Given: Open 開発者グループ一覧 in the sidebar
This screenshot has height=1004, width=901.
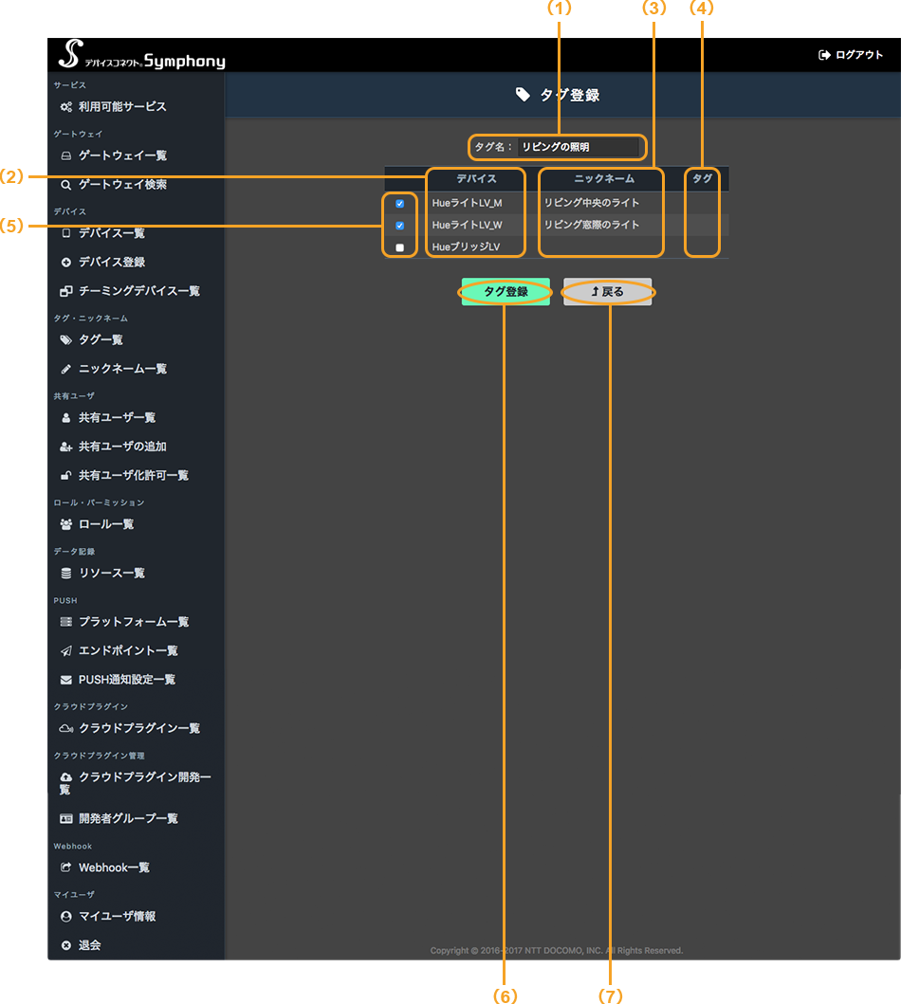Looking at the screenshot, I should click(128, 819).
